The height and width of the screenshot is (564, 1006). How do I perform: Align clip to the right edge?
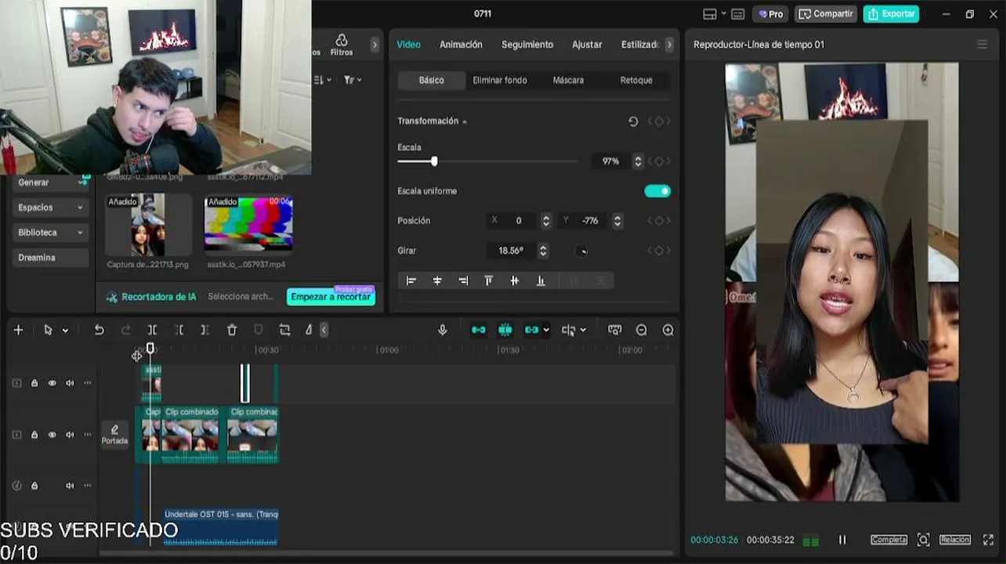point(463,280)
